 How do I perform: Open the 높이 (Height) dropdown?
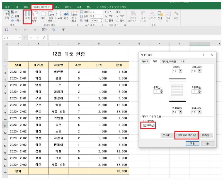pos(102,16)
